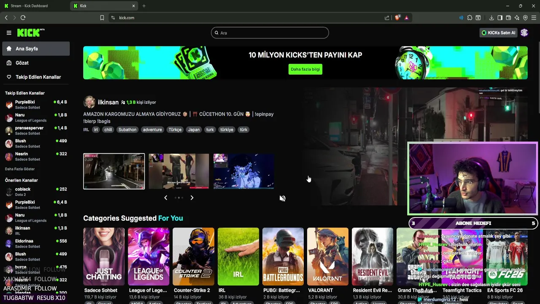This screenshot has width=540, height=304.
Task: Click the KICKs Satın Al button
Action: (x=498, y=33)
